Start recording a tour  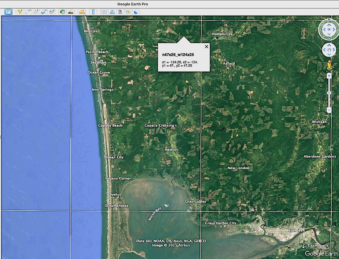[52, 12]
